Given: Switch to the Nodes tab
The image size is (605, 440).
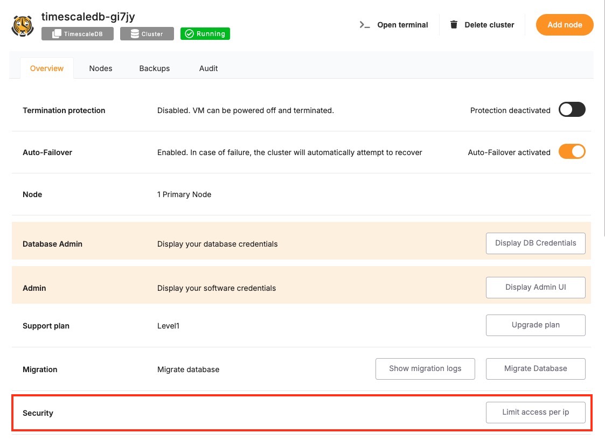Looking at the screenshot, I should 101,68.
